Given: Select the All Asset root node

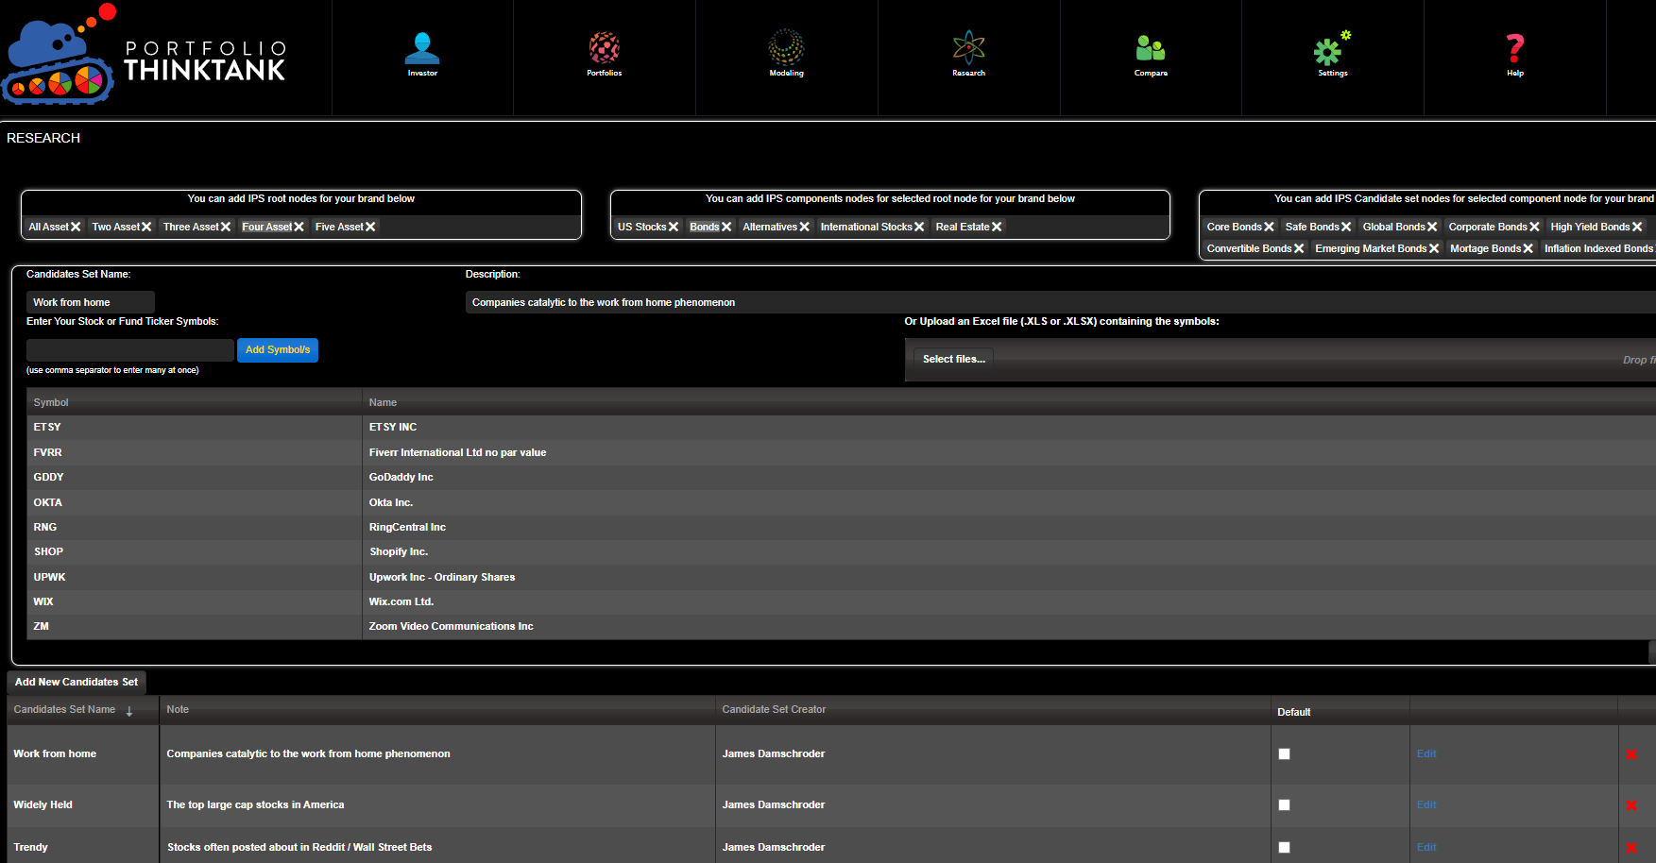Looking at the screenshot, I should pyautogui.click(x=48, y=227).
